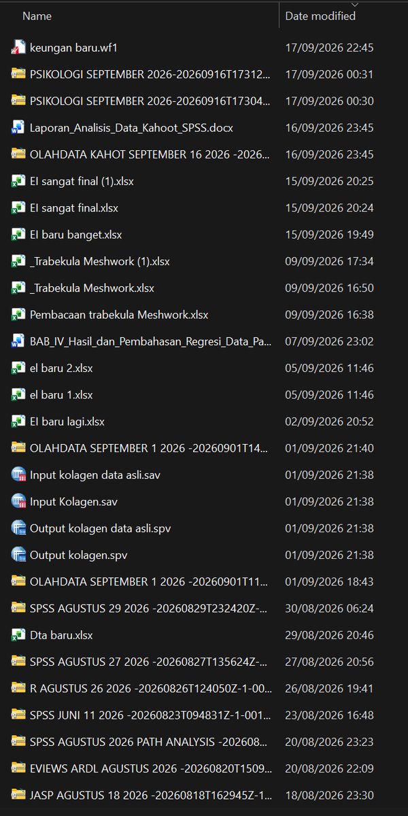Select the 'JASP AGUSTUS 18 2026' archive name
This screenshot has width=408, height=816.
[x=150, y=795]
